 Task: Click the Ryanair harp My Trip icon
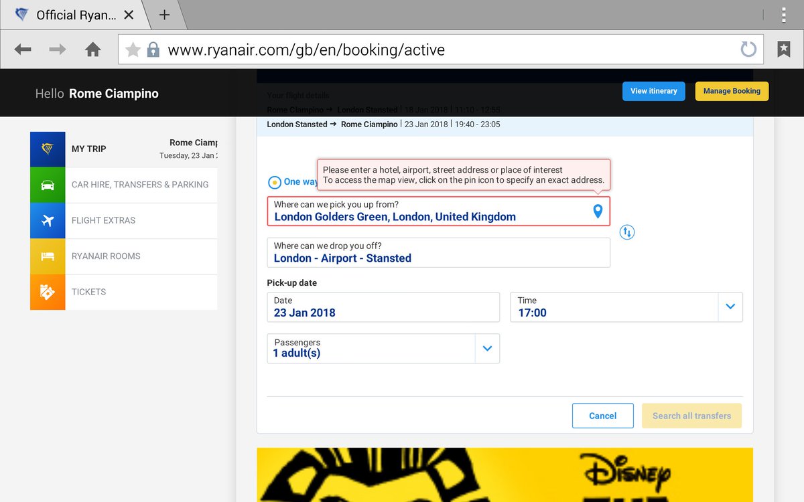click(x=48, y=149)
